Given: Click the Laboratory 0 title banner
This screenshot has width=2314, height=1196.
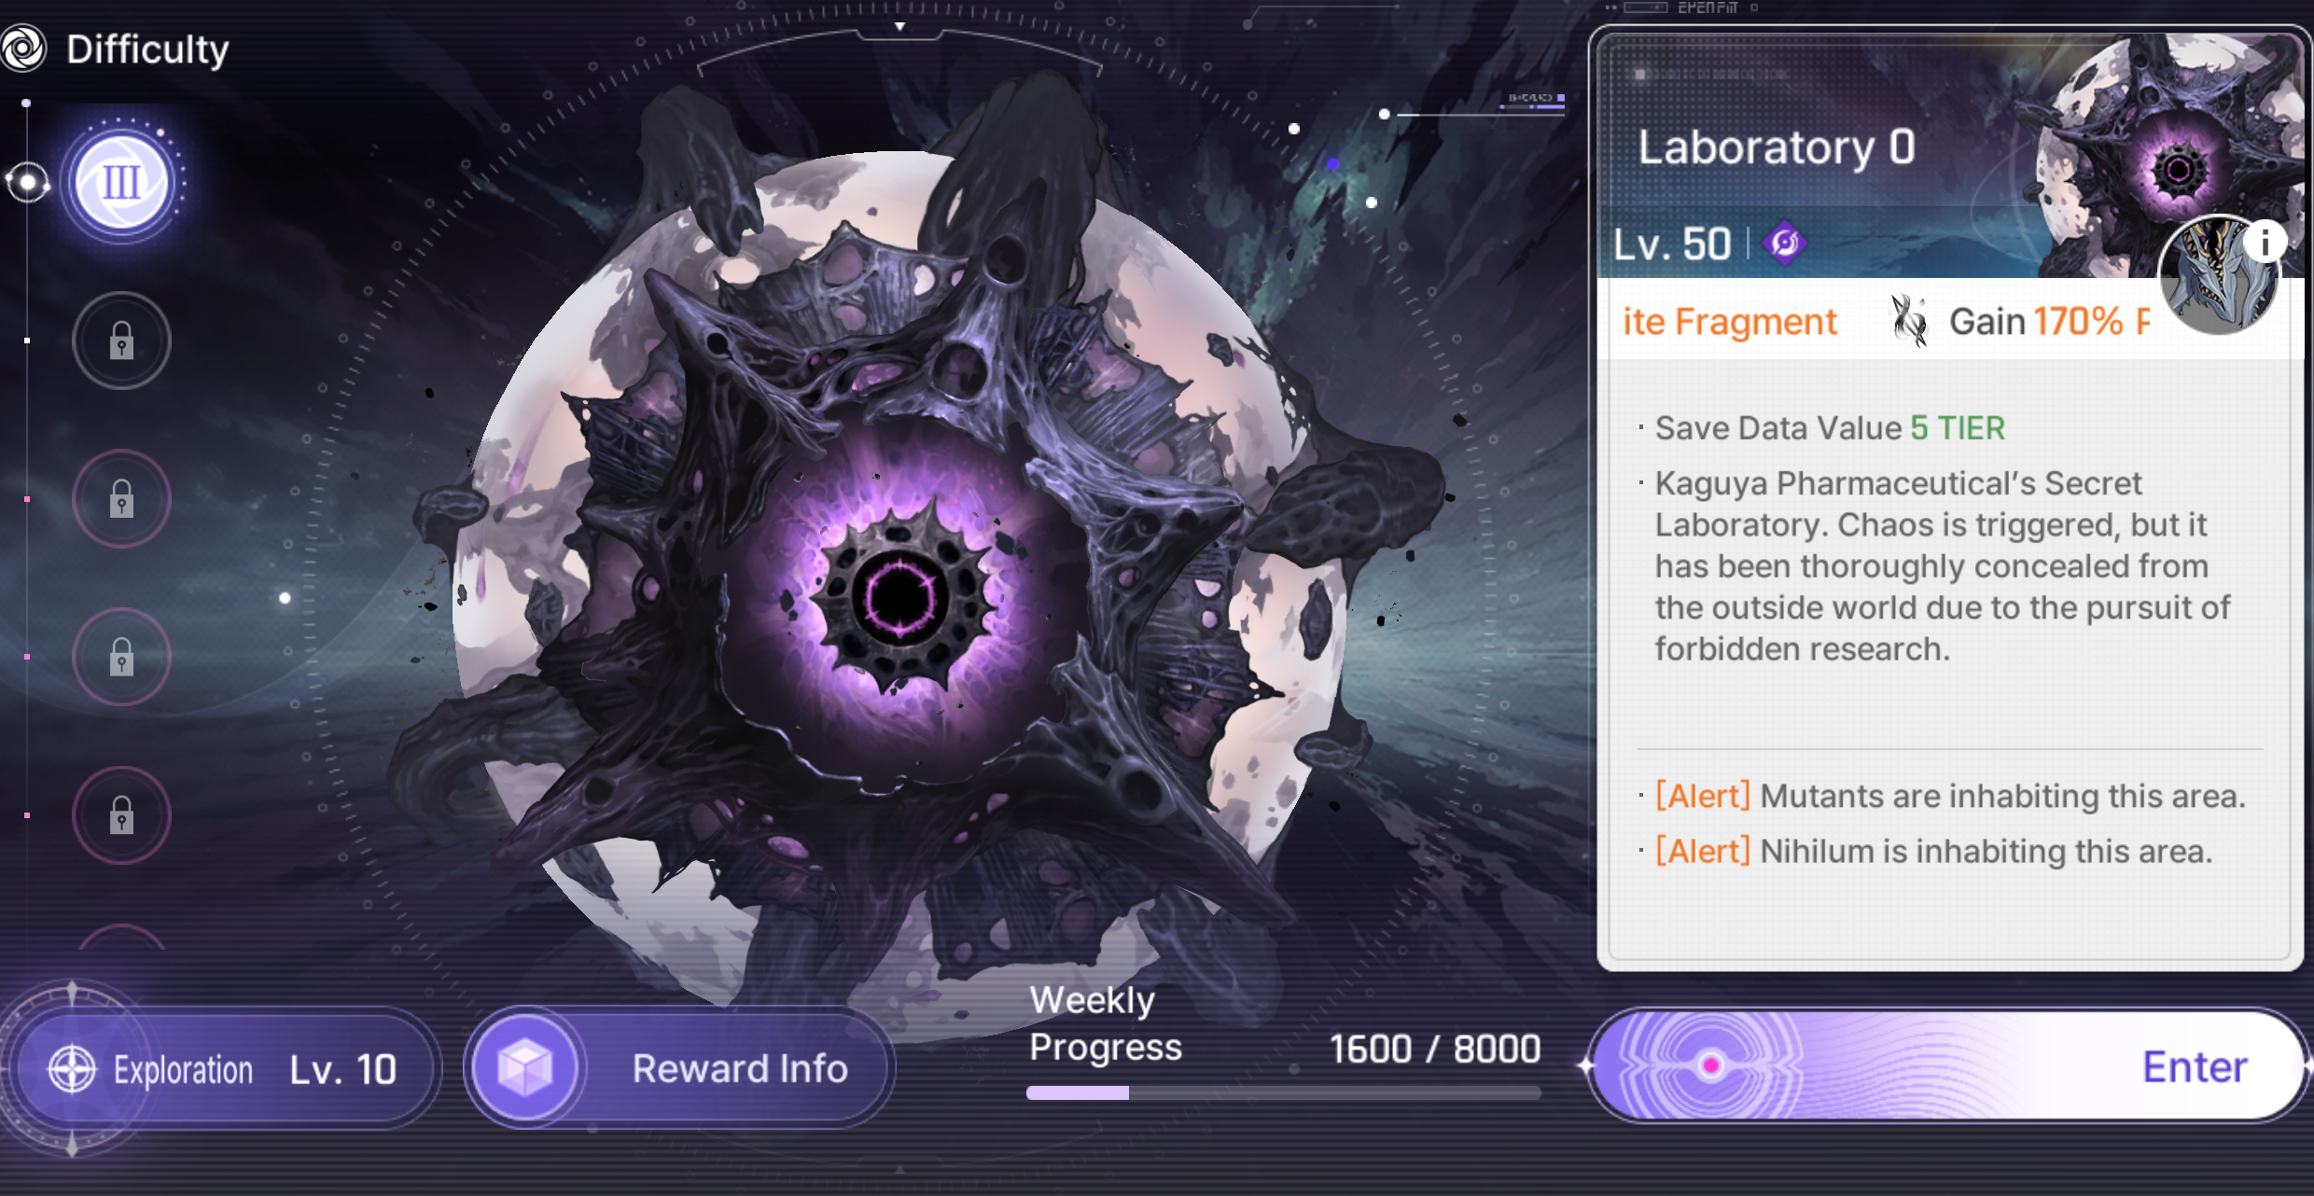Looking at the screenshot, I should 1777,147.
